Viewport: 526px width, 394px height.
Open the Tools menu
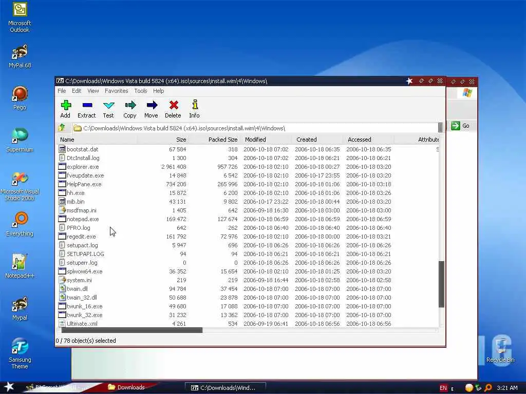click(x=141, y=91)
